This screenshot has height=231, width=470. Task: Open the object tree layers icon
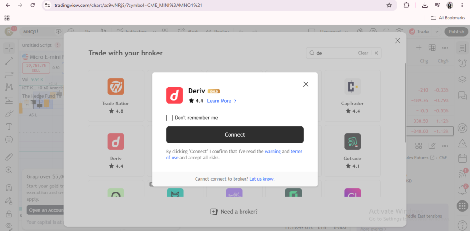(x=462, y=79)
